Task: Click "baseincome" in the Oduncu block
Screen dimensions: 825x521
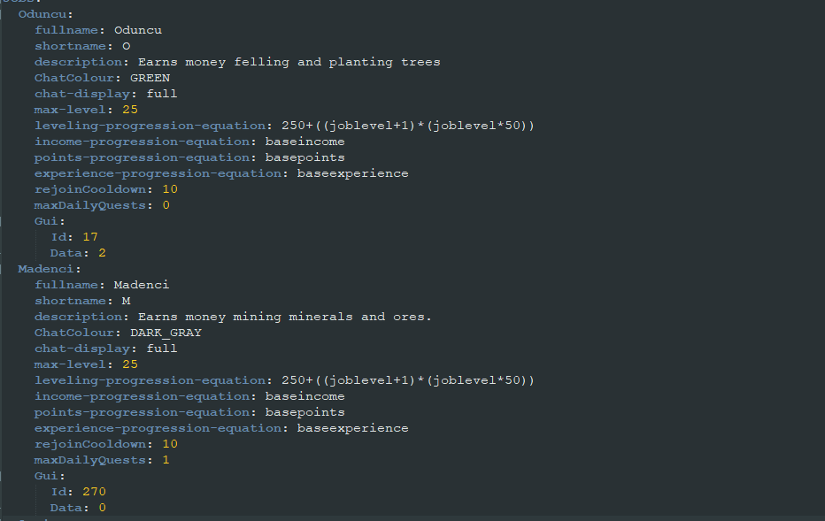Action: click(x=305, y=142)
